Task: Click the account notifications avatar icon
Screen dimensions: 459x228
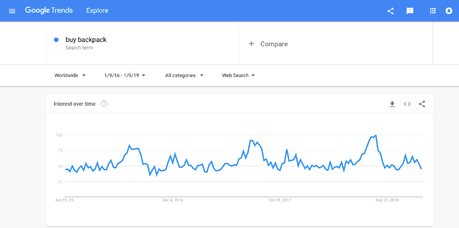Action: tap(449, 11)
